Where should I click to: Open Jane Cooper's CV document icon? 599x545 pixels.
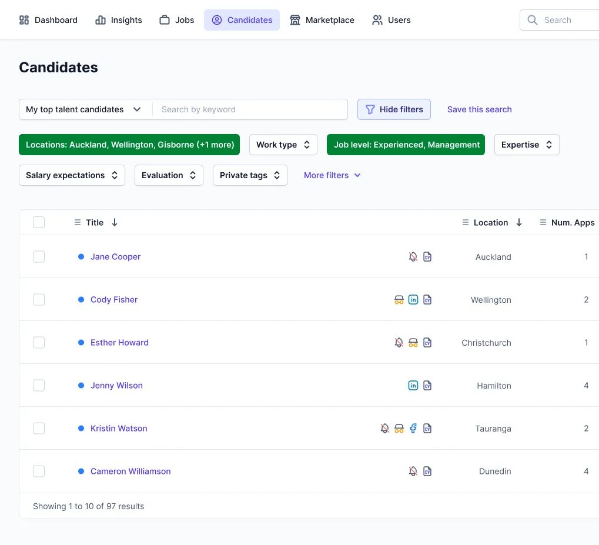[427, 257]
